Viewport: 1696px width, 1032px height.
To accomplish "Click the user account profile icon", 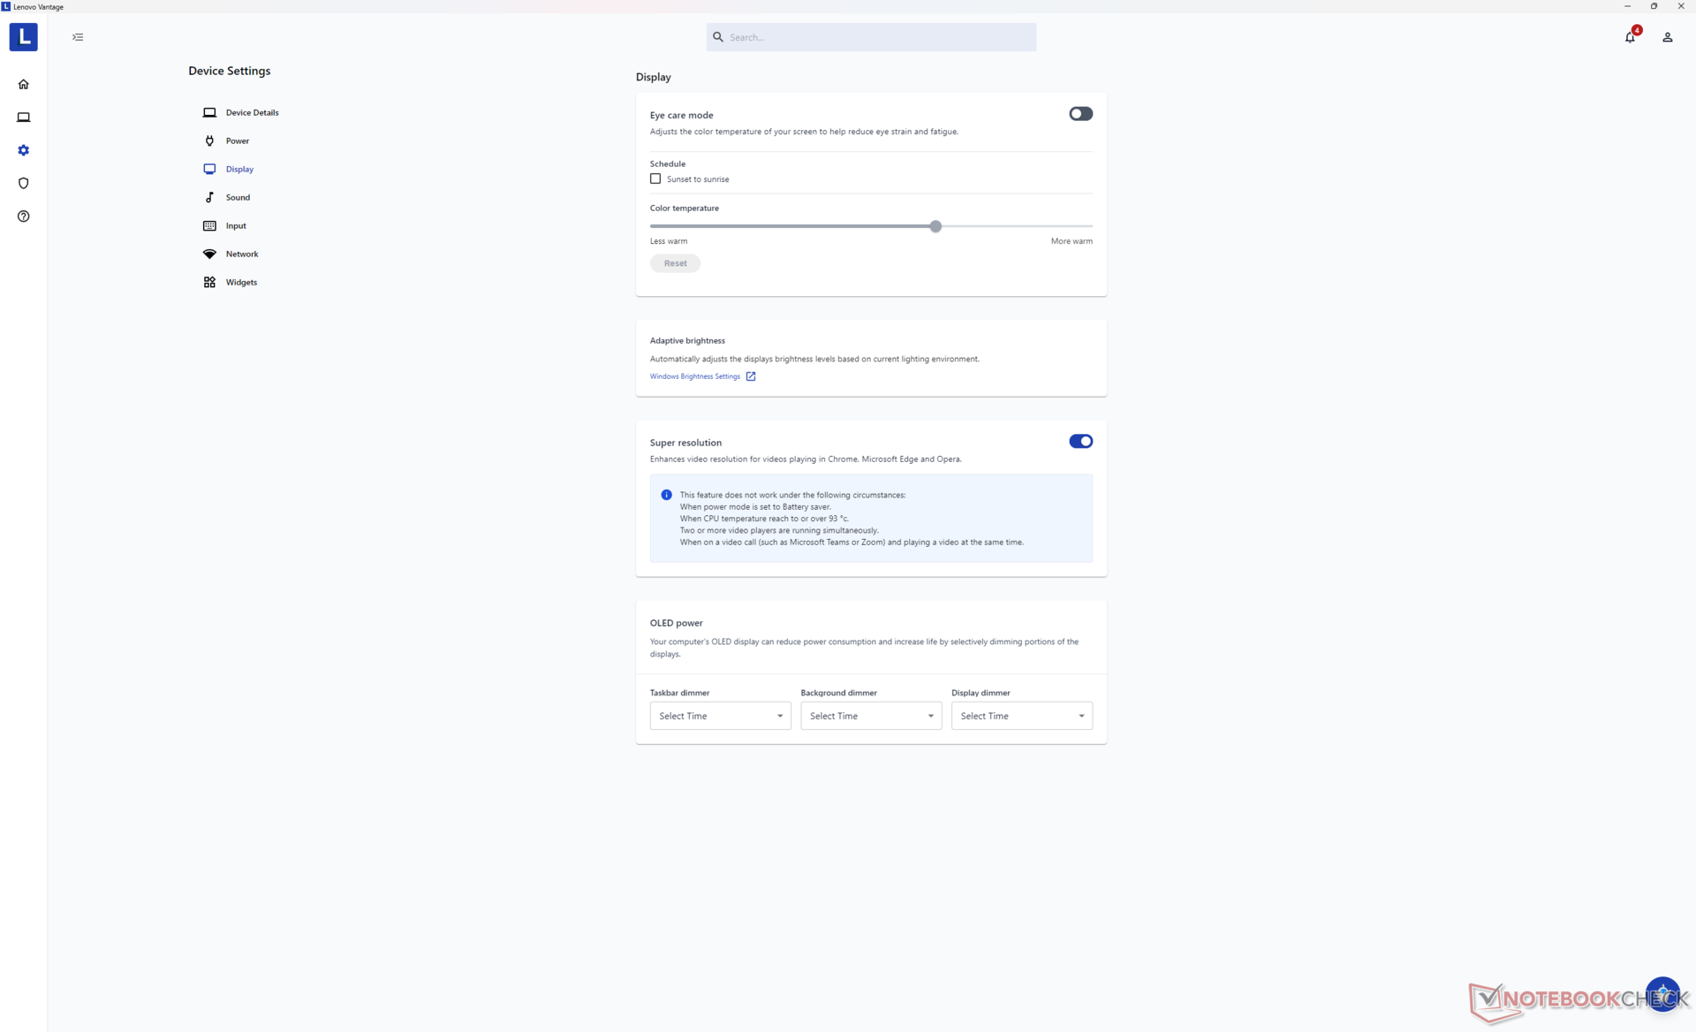I will (x=1667, y=37).
